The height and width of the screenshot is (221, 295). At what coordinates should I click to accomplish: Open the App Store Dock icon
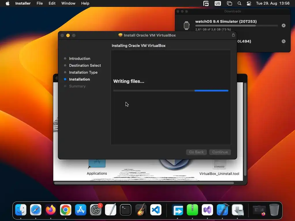pyautogui.click(x=81, y=210)
